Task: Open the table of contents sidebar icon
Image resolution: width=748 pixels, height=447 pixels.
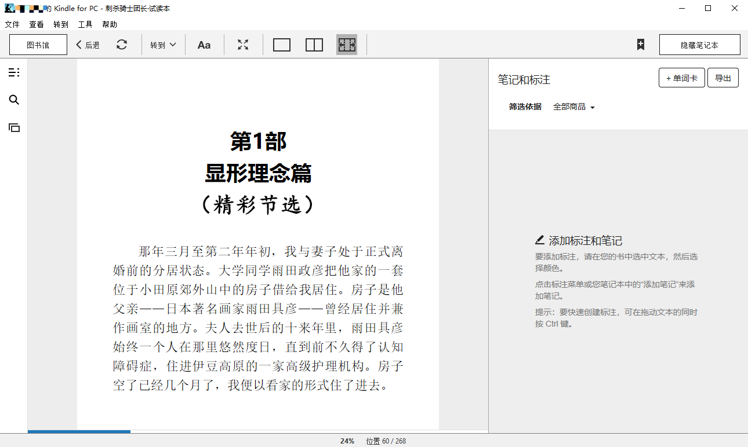Action: (x=14, y=72)
